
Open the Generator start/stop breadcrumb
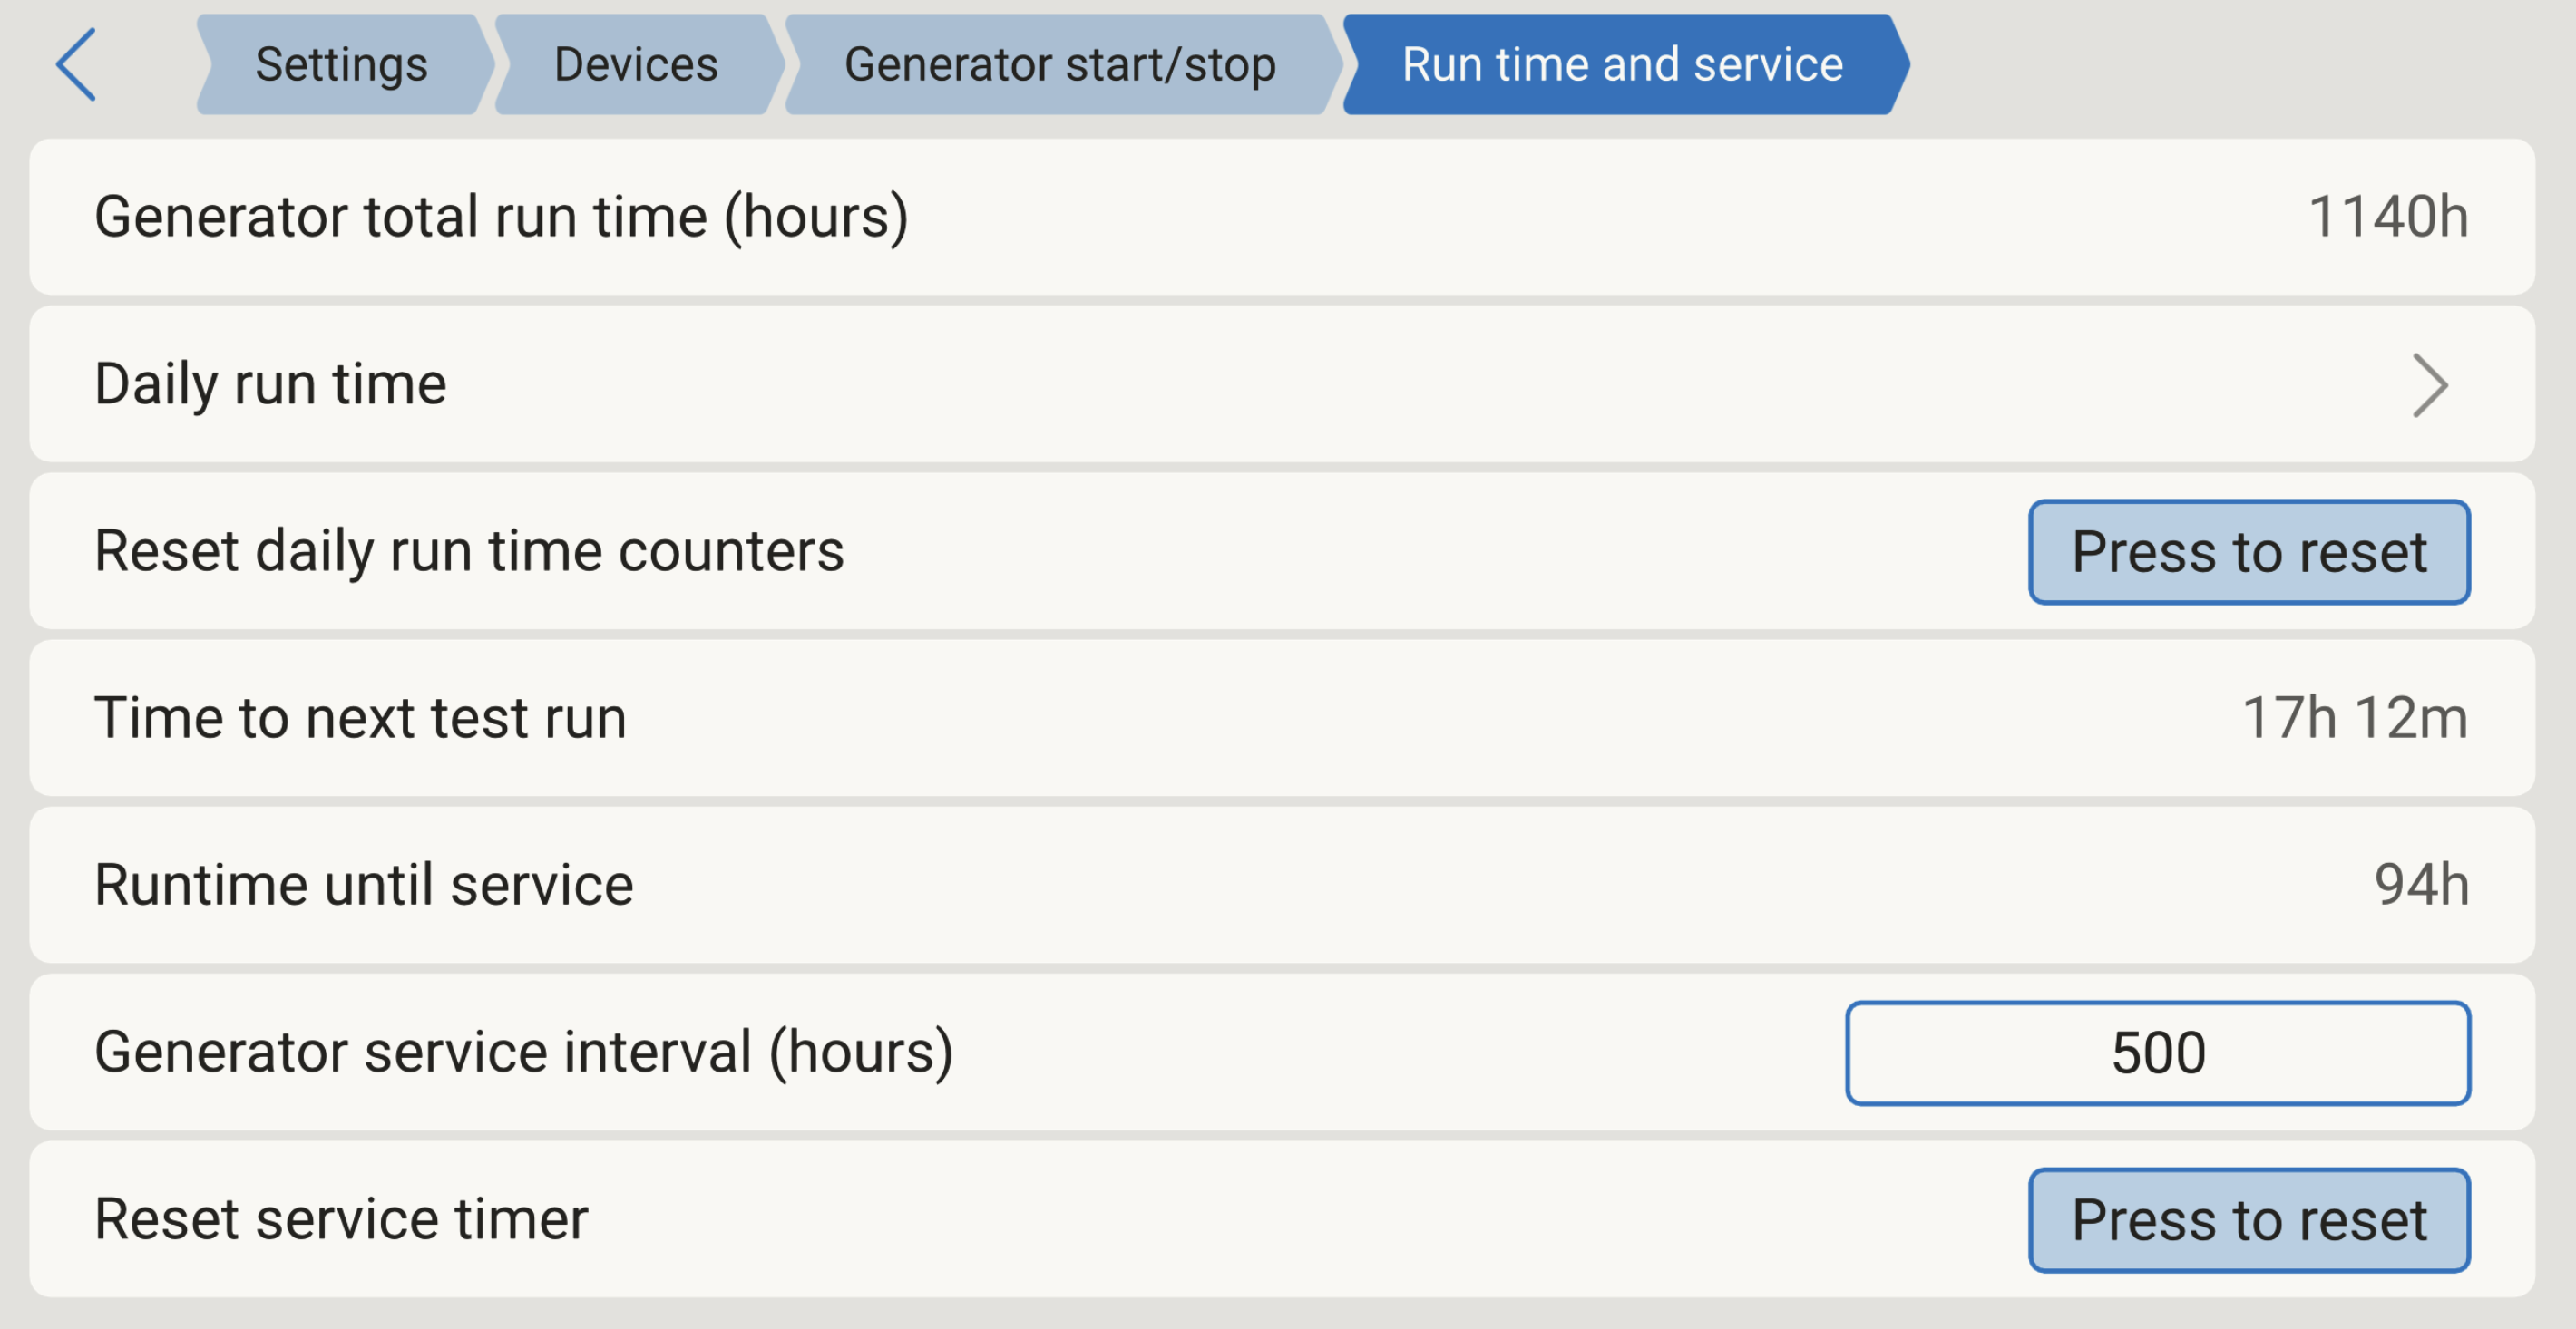pos(1060,65)
